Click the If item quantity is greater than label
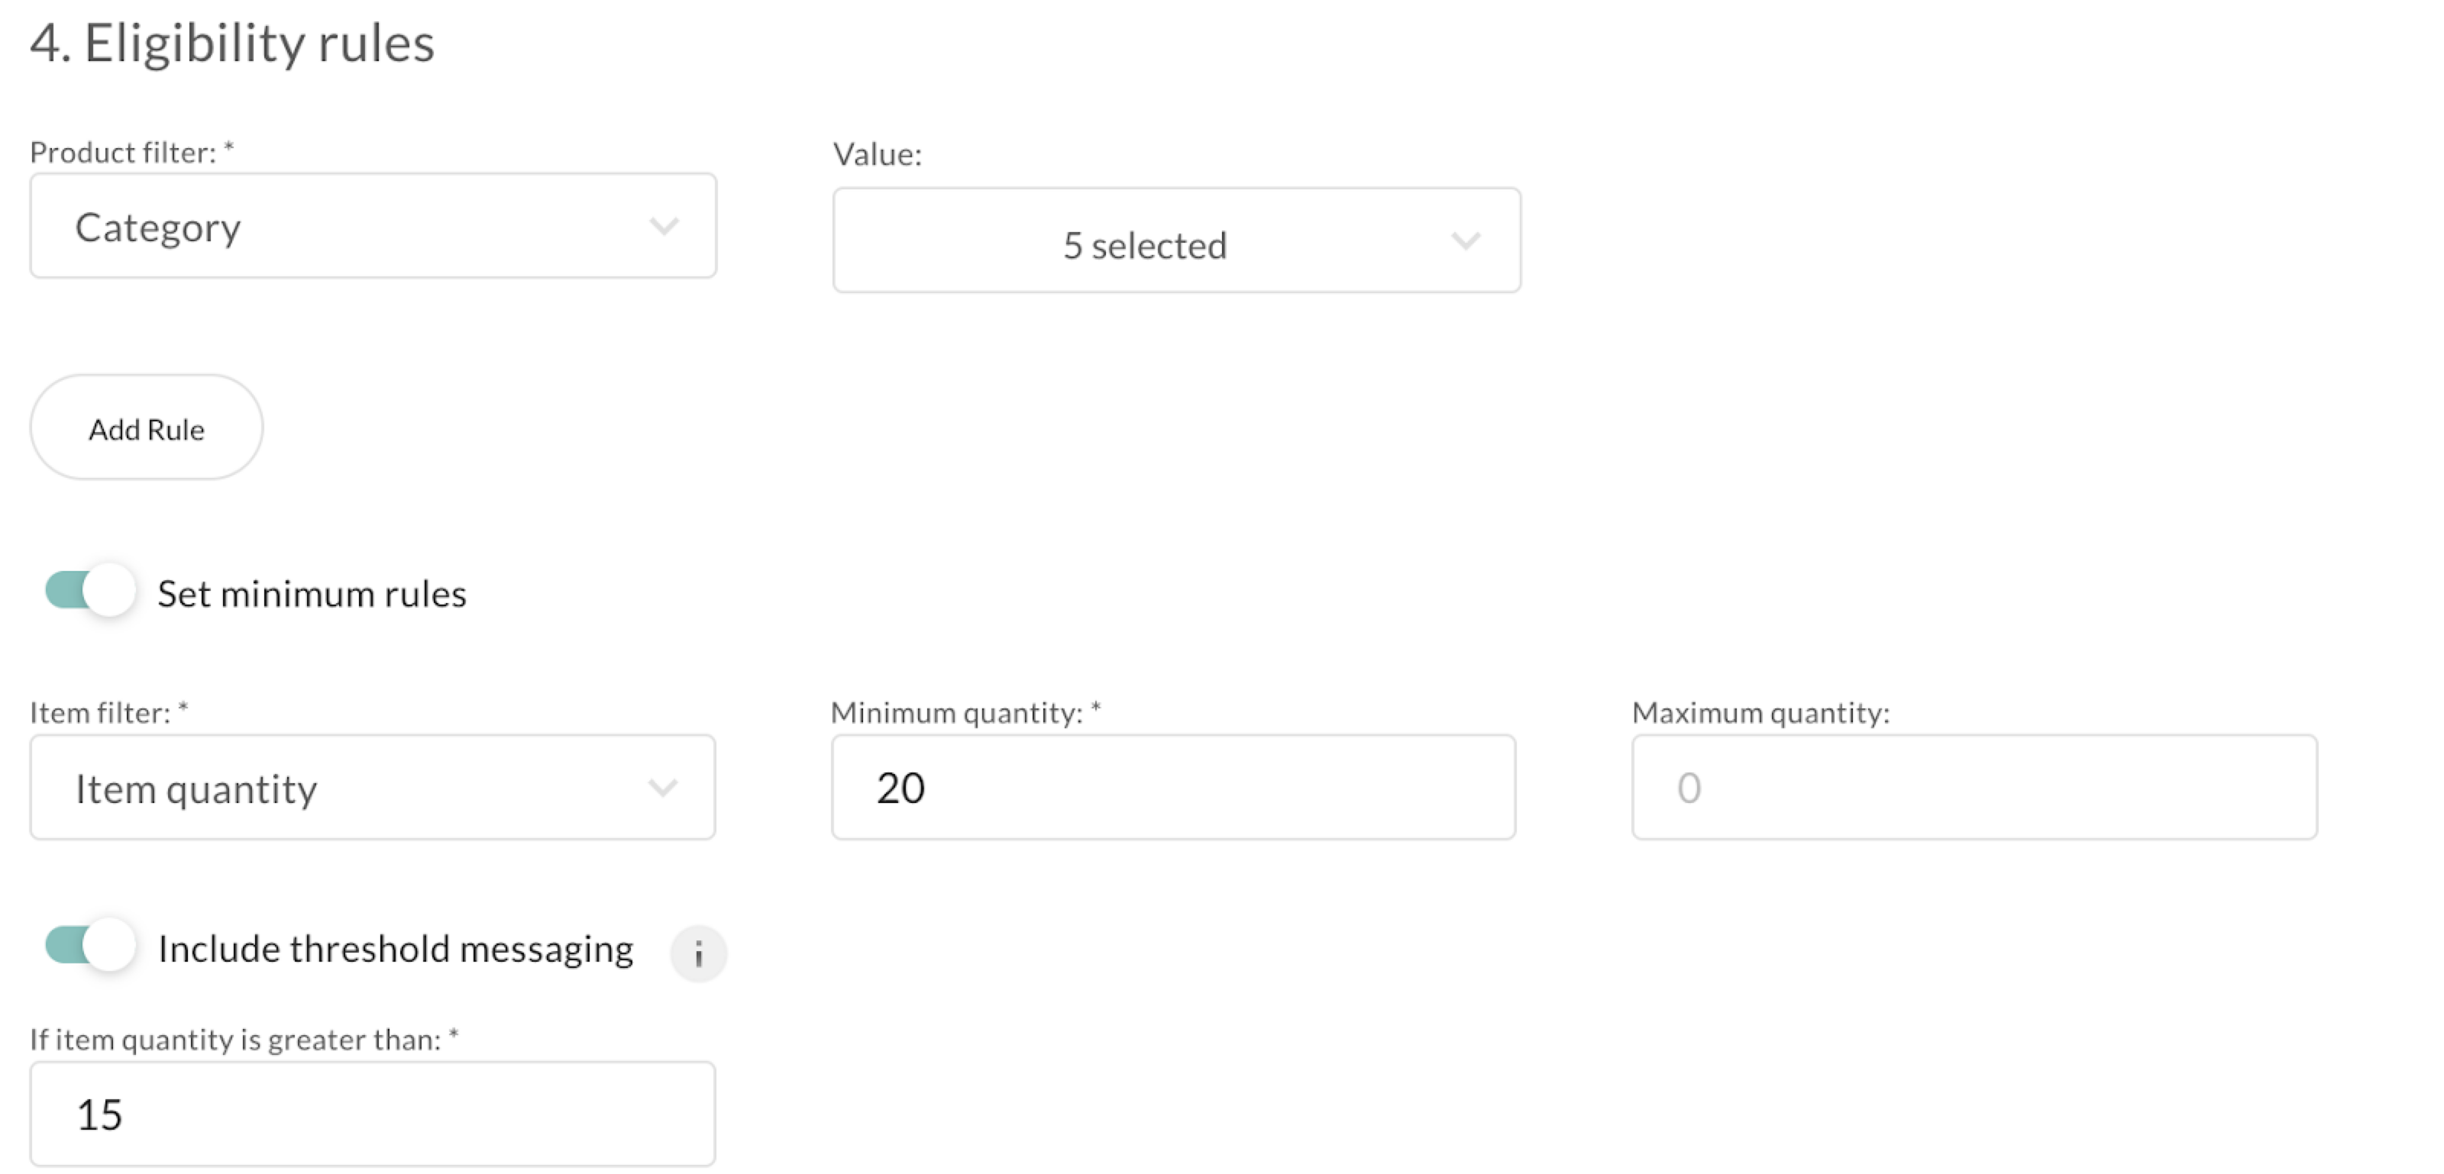 click(244, 1040)
